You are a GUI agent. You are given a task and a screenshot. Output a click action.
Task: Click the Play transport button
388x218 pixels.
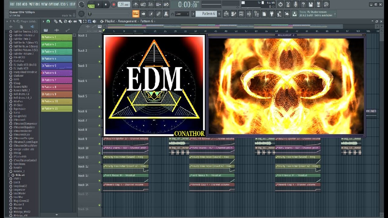pyautogui.click(x=99, y=5)
